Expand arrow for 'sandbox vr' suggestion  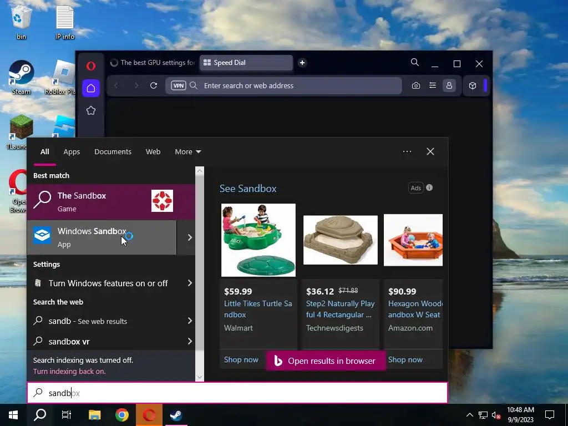coord(190,341)
